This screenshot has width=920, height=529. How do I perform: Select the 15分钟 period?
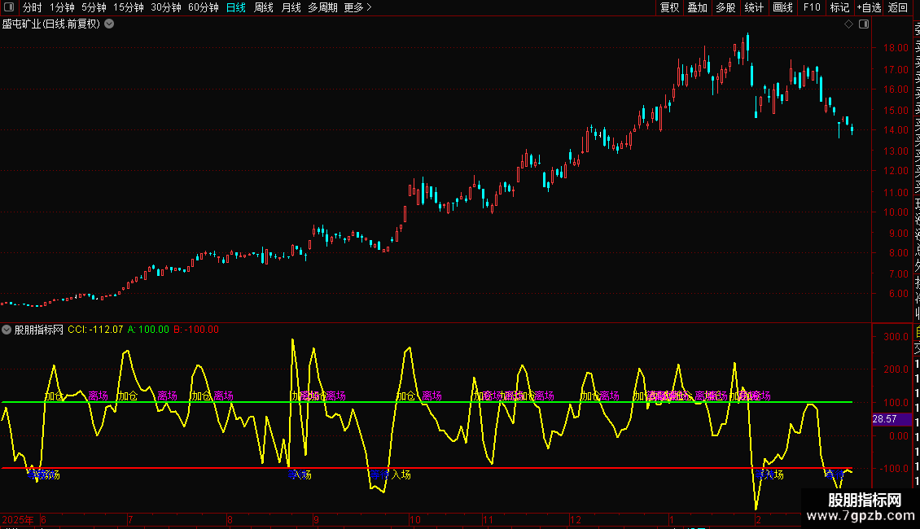click(129, 7)
